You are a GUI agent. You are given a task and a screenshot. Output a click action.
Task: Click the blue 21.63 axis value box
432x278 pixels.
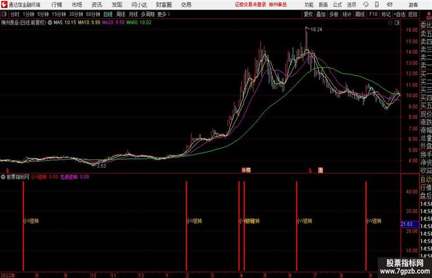pyautogui.click(x=409, y=224)
